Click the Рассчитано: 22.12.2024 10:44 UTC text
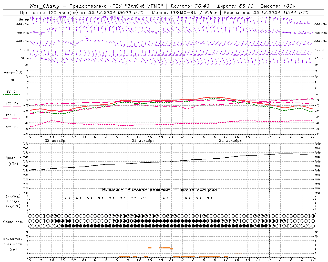Screen dimensions: 328x262 pos(266,13)
